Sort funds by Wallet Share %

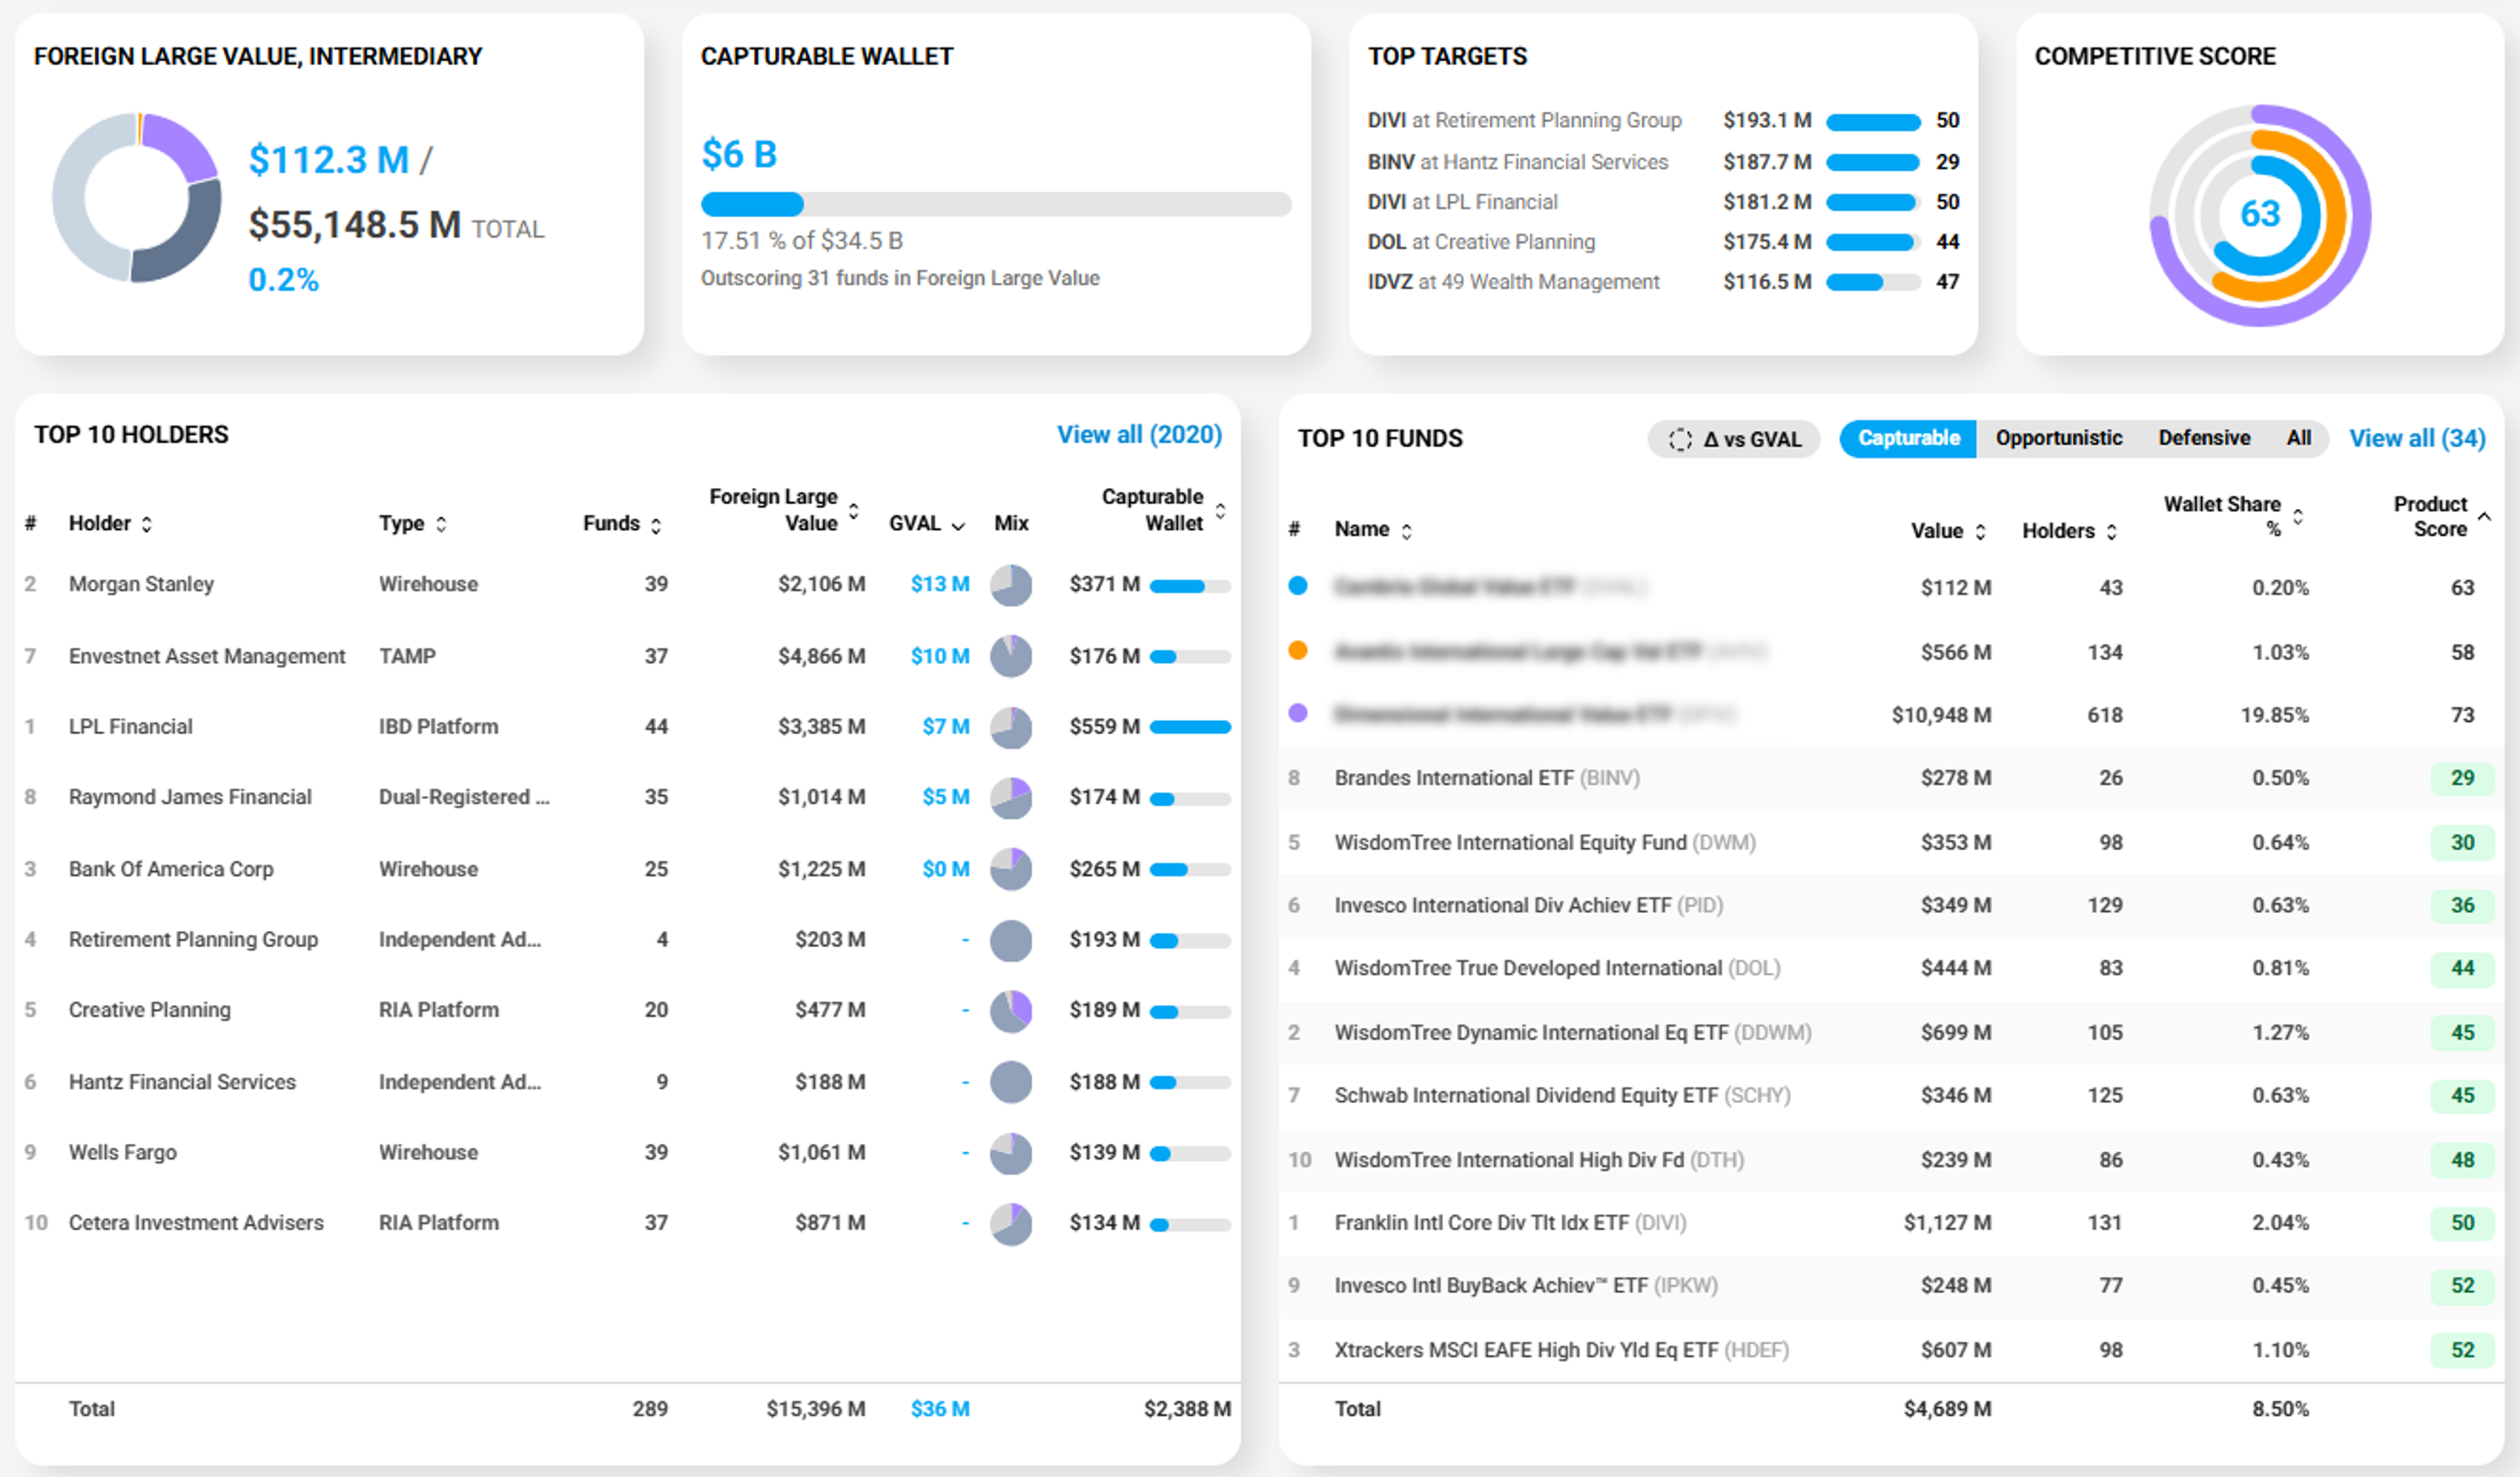[x=2297, y=516]
